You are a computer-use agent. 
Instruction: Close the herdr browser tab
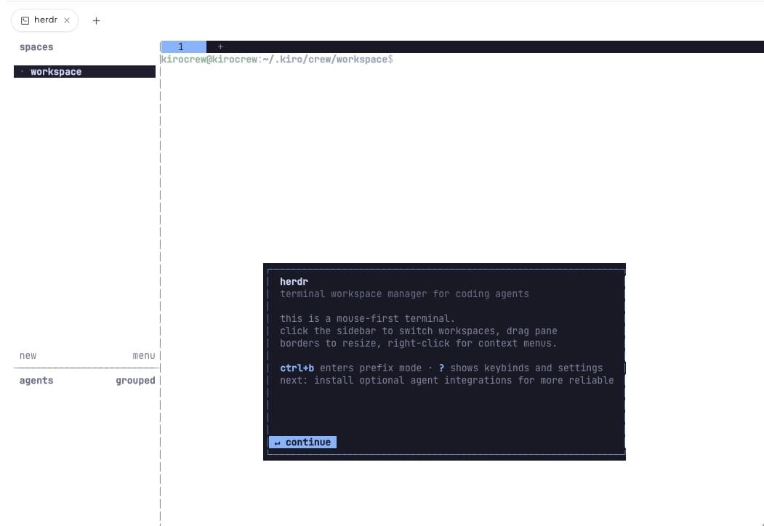(67, 20)
